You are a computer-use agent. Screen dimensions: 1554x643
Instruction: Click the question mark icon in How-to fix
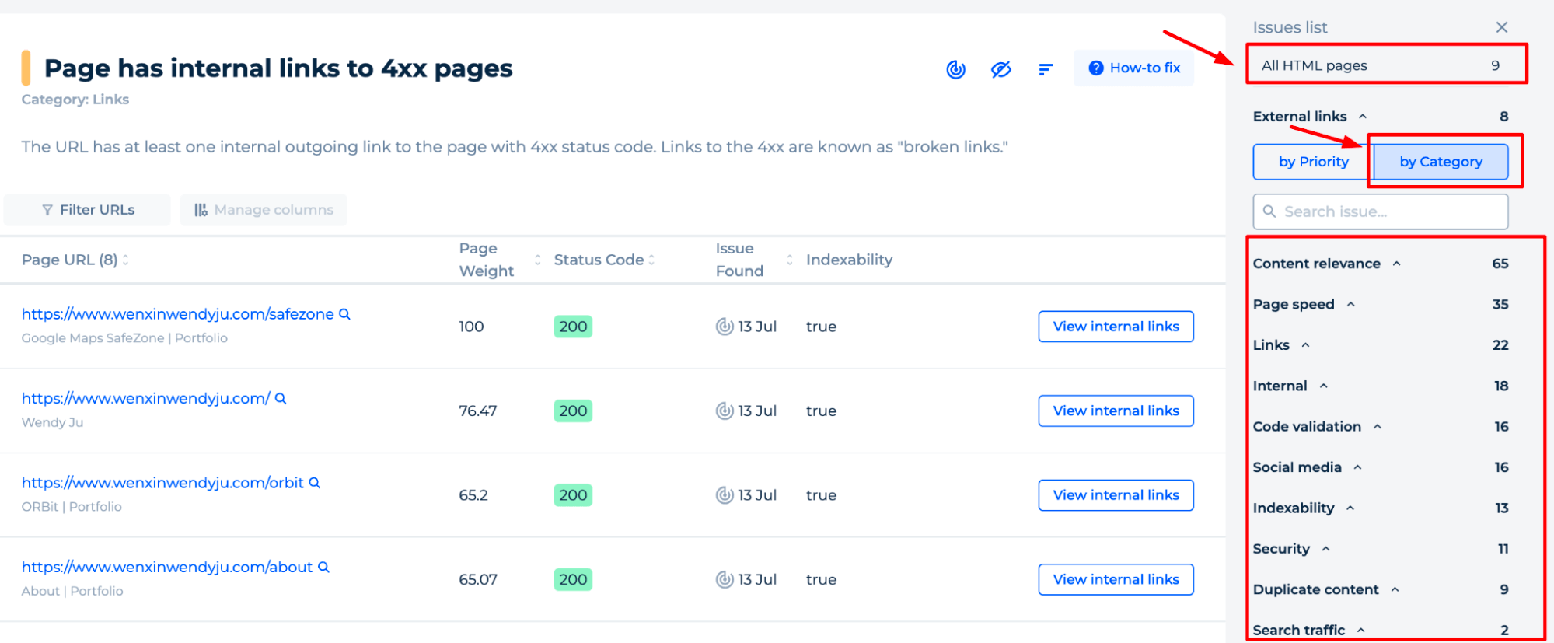[x=1096, y=68]
